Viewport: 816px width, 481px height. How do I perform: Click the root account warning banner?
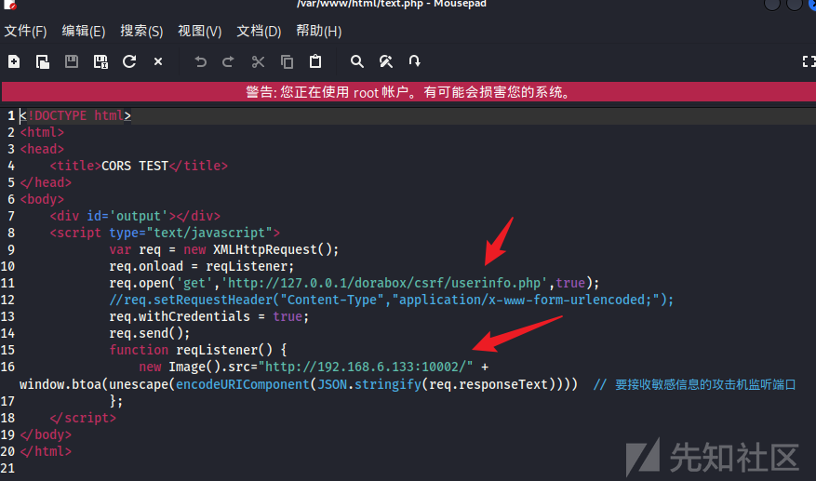tap(408, 92)
